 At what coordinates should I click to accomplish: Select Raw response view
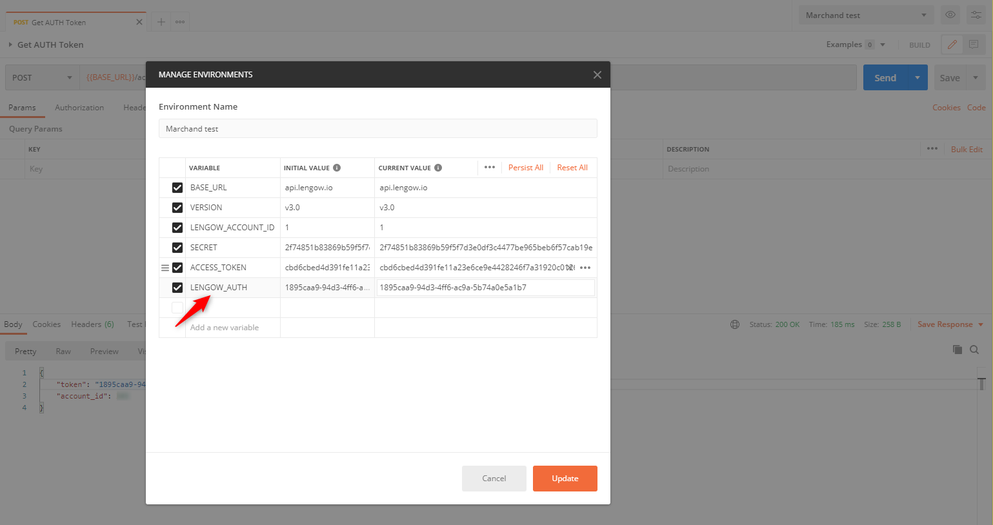pos(63,352)
